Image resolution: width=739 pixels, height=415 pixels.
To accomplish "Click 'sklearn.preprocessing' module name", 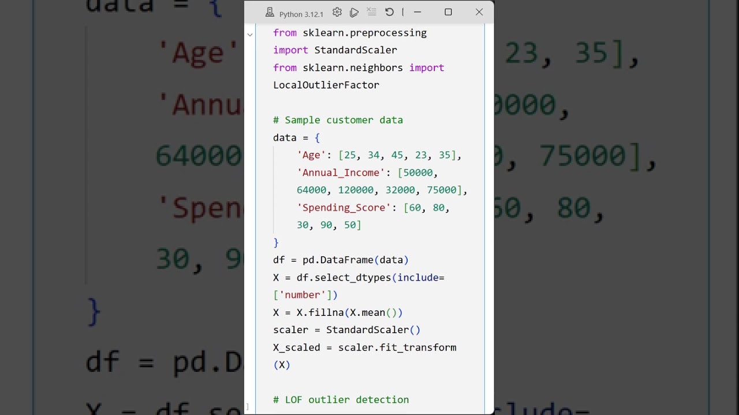I will (x=365, y=33).
